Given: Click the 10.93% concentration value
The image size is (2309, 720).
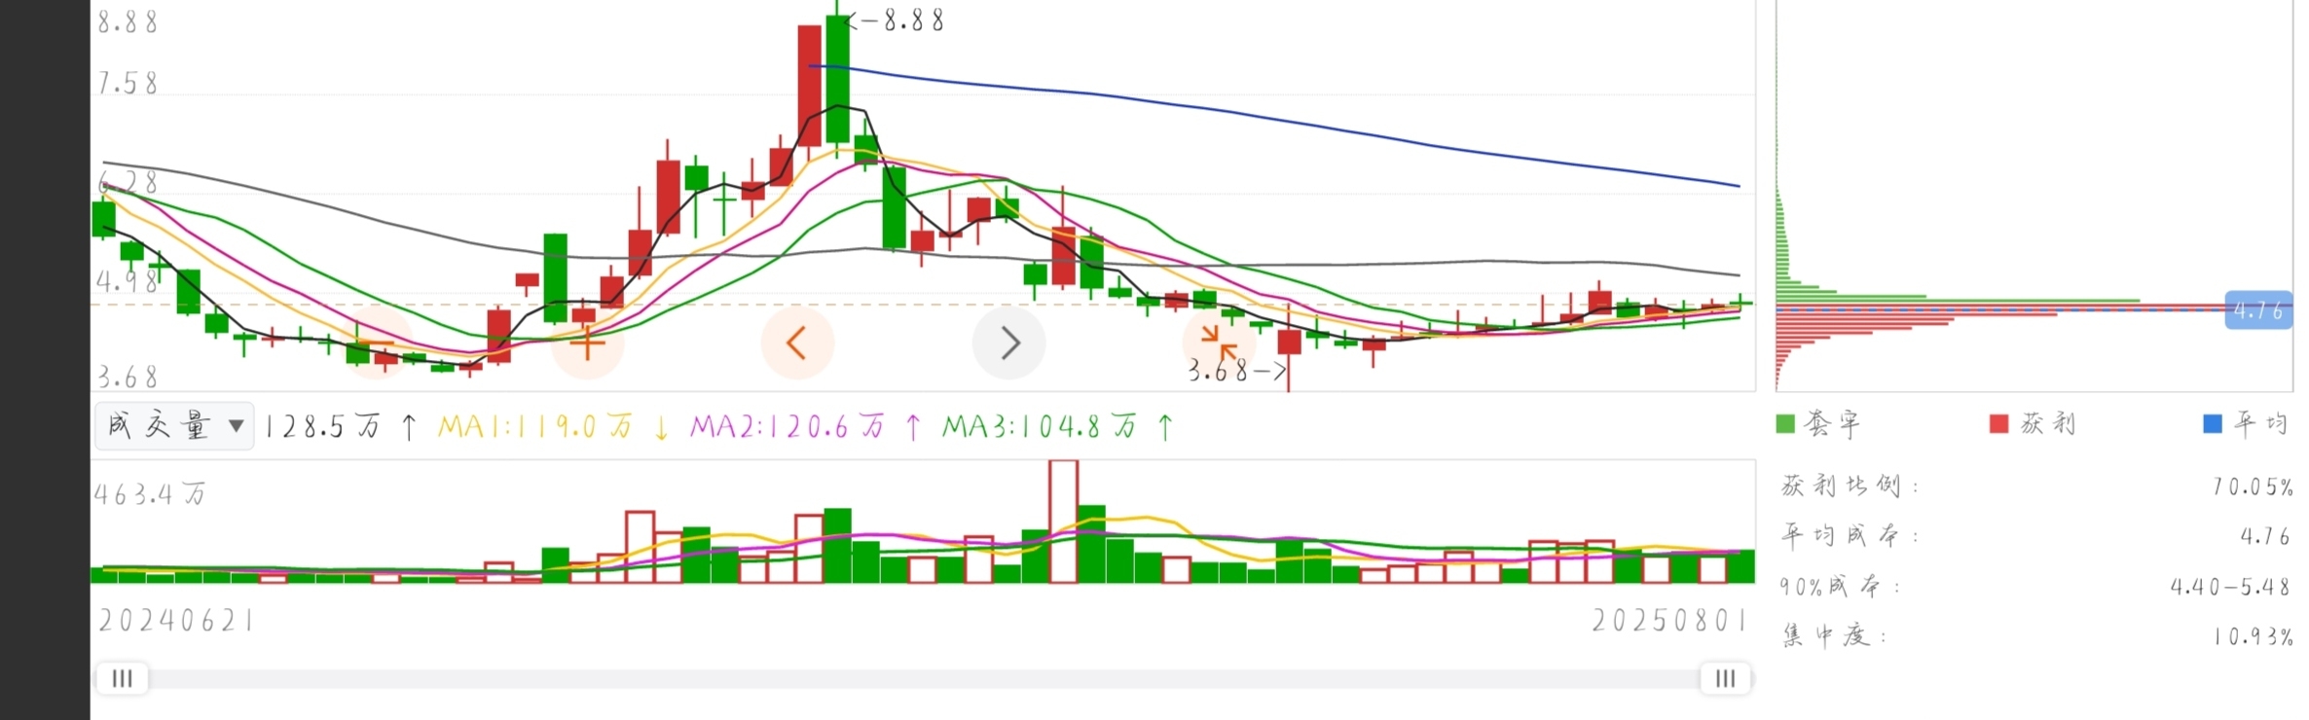Looking at the screenshot, I should [2252, 637].
